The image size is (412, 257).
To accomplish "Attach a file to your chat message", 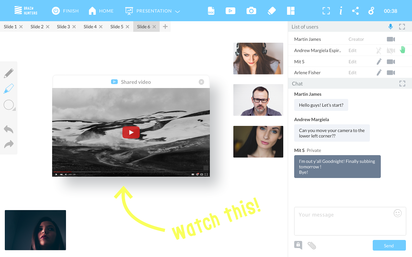I will (x=312, y=245).
